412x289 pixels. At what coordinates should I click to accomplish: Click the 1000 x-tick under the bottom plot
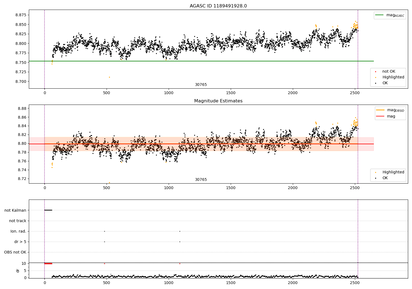coord(169,283)
